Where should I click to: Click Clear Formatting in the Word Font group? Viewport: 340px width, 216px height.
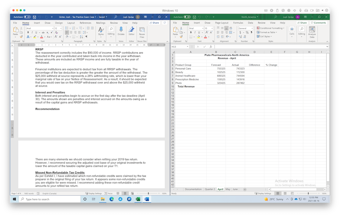tap(56, 33)
